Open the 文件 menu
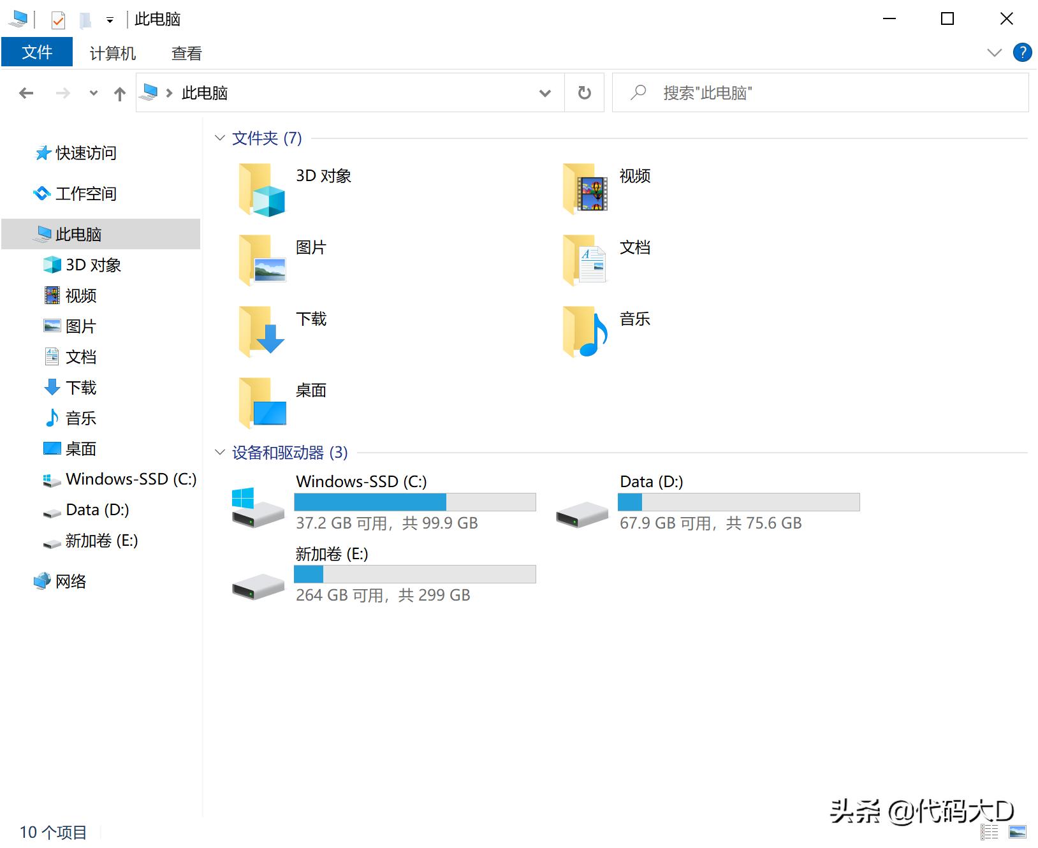 click(37, 52)
